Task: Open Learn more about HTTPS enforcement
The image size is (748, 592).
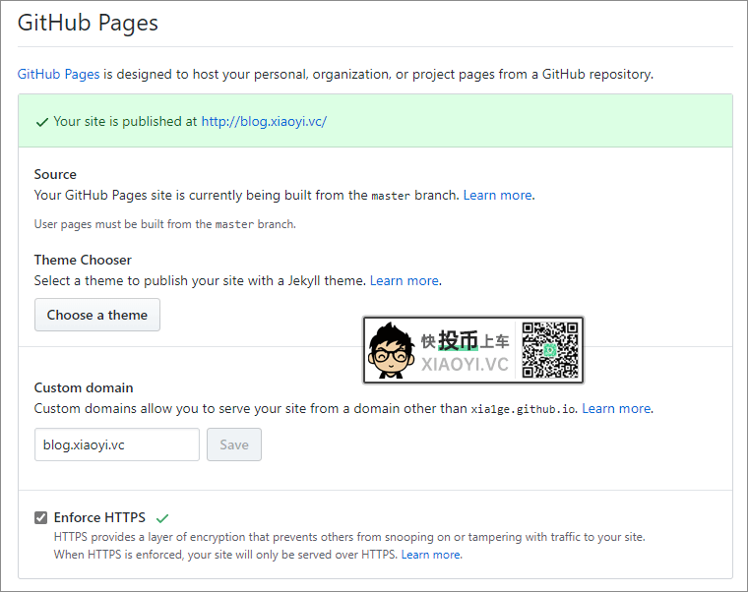Action: click(430, 555)
